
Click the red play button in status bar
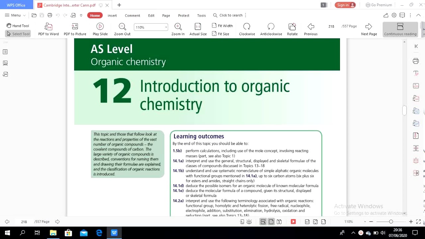(x=293, y=222)
